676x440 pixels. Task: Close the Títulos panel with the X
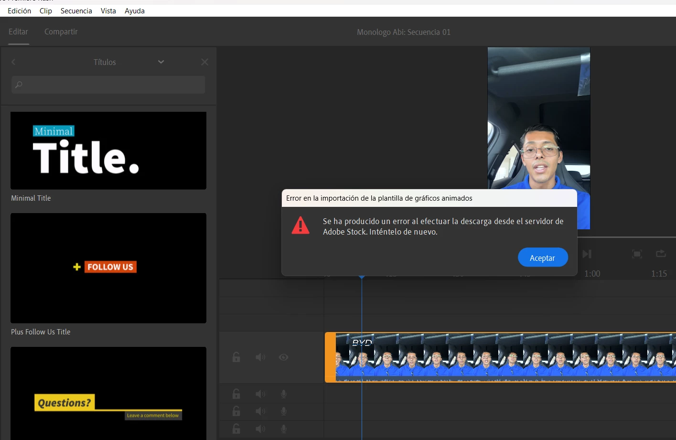(x=204, y=62)
